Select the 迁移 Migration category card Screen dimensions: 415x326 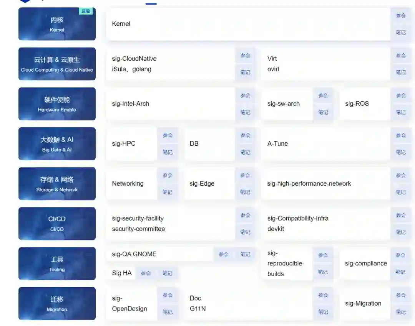click(57, 303)
